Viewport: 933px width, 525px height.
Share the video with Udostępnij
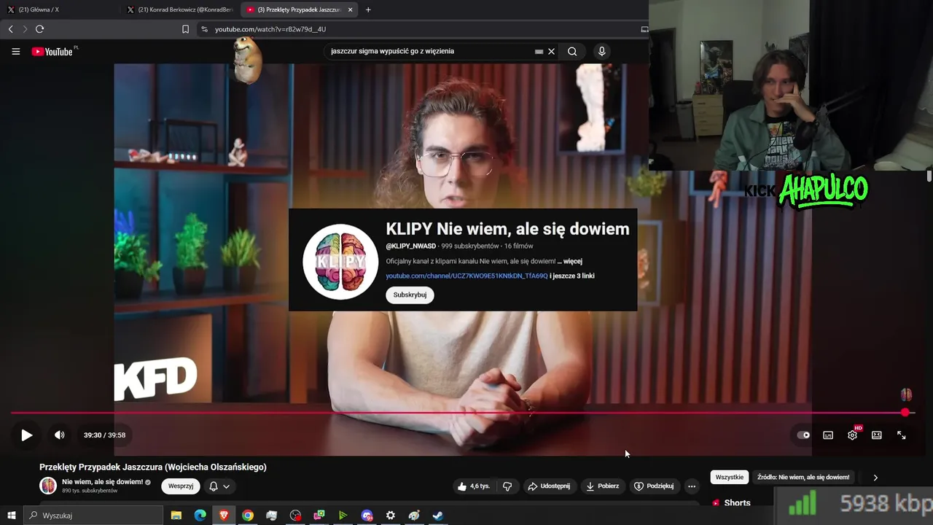point(549,486)
